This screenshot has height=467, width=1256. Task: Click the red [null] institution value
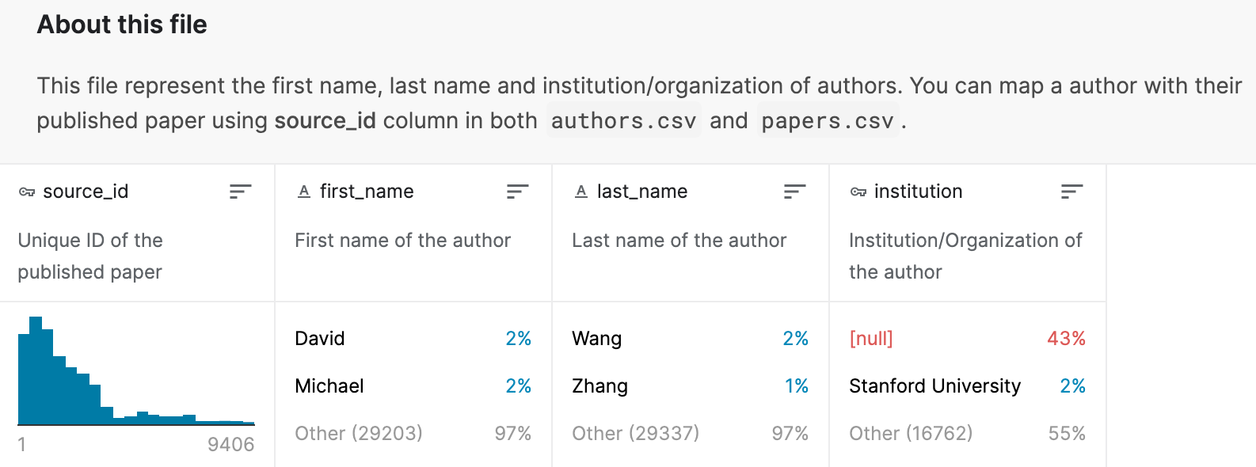pyautogui.click(x=871, y=339)
